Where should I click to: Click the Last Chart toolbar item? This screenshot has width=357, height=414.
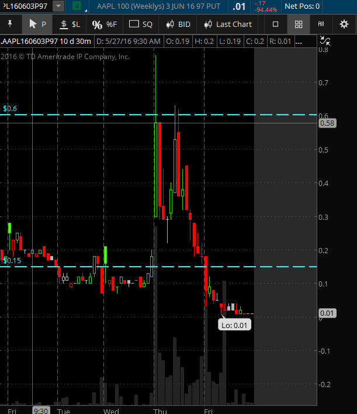[x=228, y=25]
